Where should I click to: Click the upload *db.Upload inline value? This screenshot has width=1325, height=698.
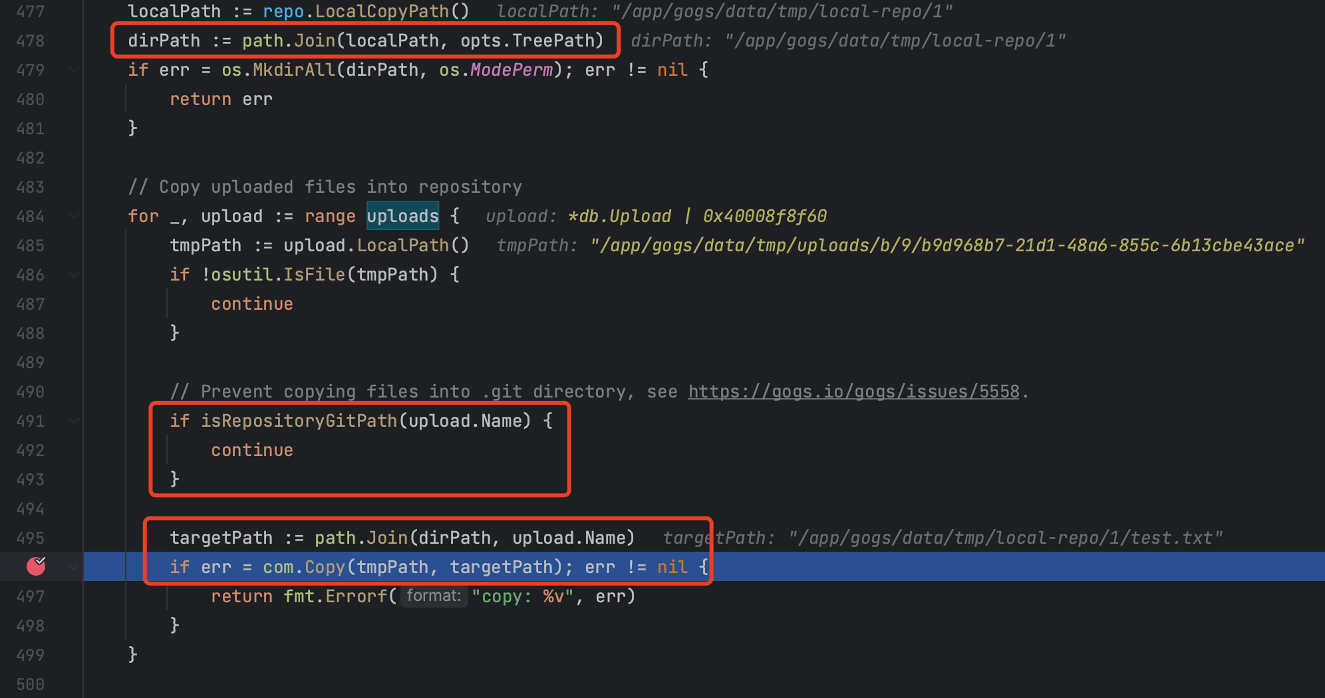656,216
